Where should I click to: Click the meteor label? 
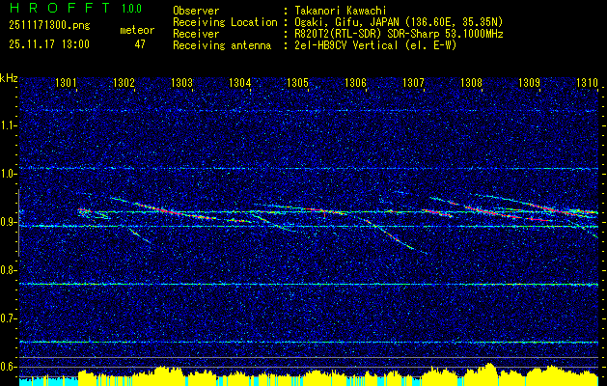137,30
